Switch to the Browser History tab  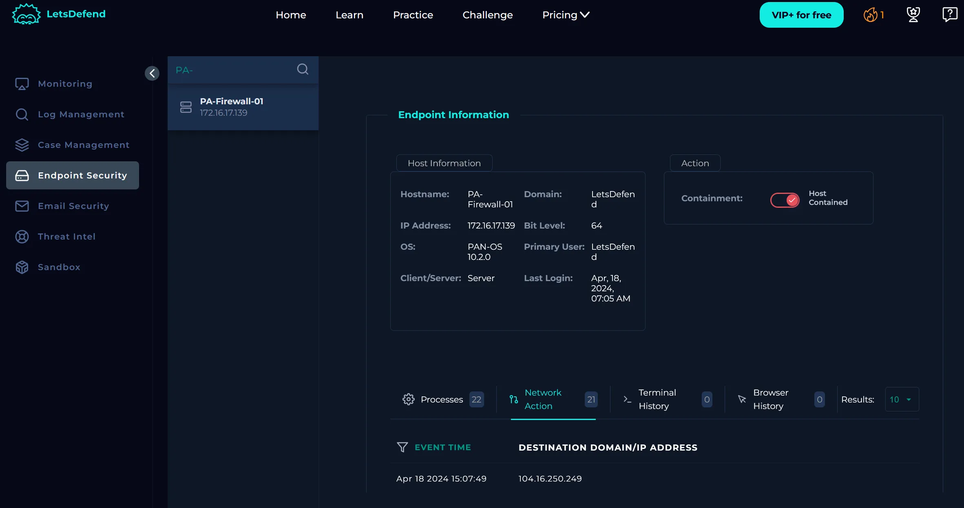point(770,399)
